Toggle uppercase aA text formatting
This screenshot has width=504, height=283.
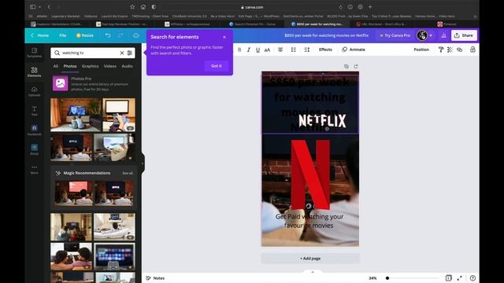[x=267, y=50]
